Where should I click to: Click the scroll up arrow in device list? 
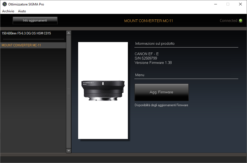(x=69, y=33)
